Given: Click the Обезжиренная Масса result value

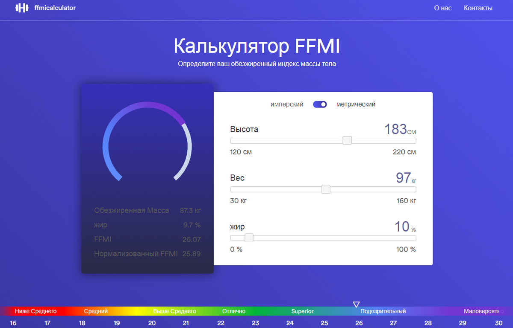Looking at the screenshot, I should tap(191, 210).
